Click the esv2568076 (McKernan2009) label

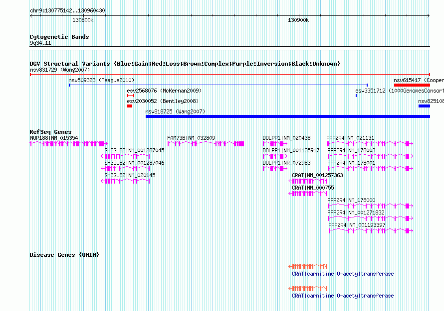pos(164,91)
